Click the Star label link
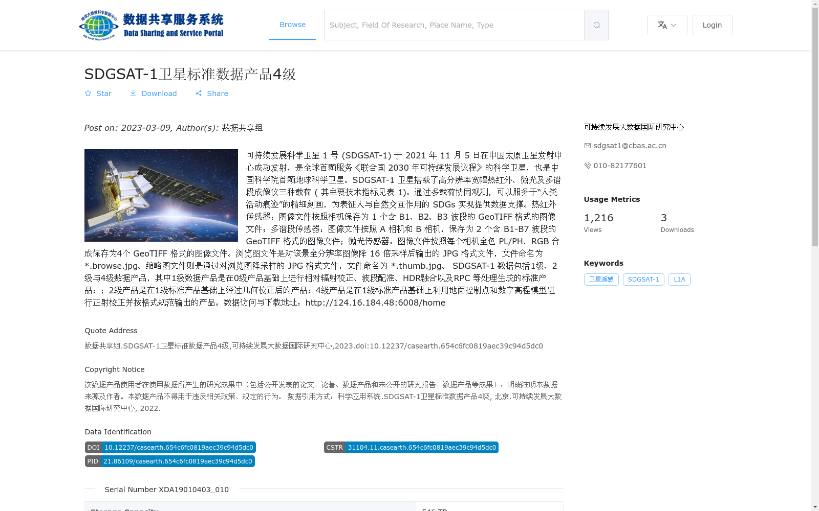 [x=103, y=94]
